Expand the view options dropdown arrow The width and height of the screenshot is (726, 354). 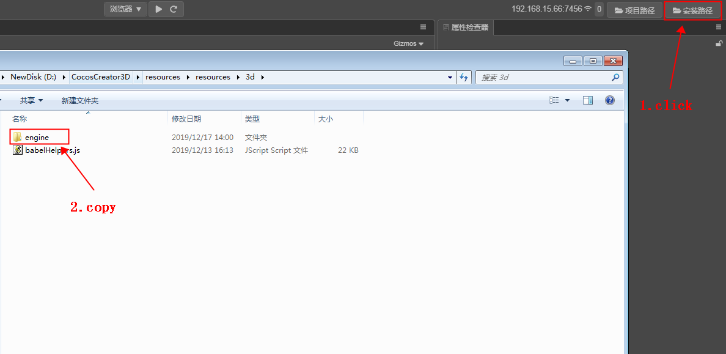(x=567, y=100)
